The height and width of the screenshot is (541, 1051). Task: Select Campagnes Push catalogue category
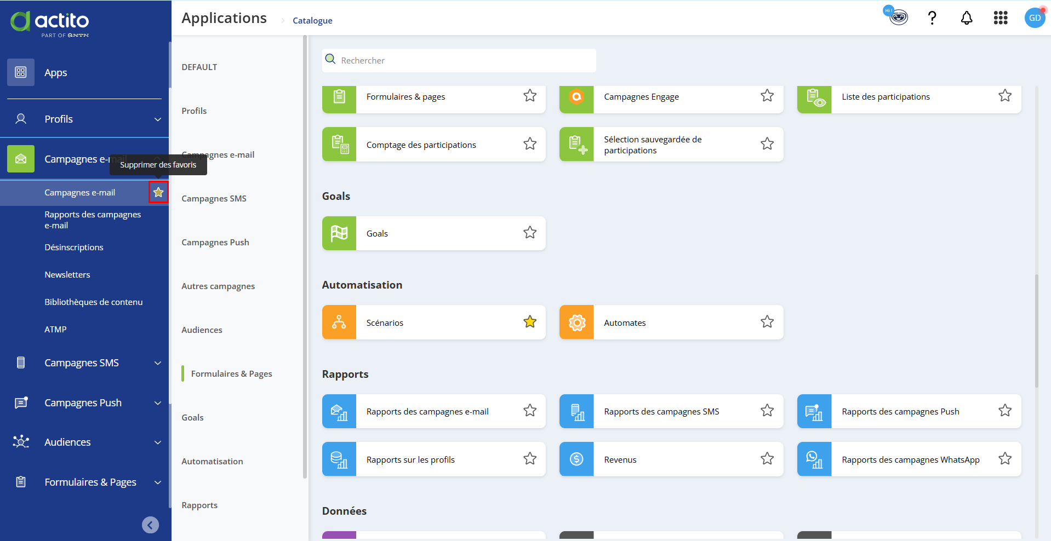click(215, 242)
